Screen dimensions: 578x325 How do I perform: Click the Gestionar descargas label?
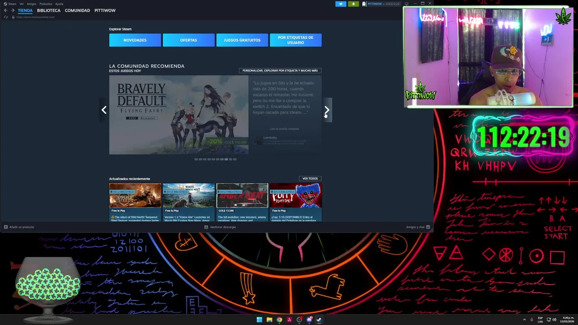click(x=223, y=227)
